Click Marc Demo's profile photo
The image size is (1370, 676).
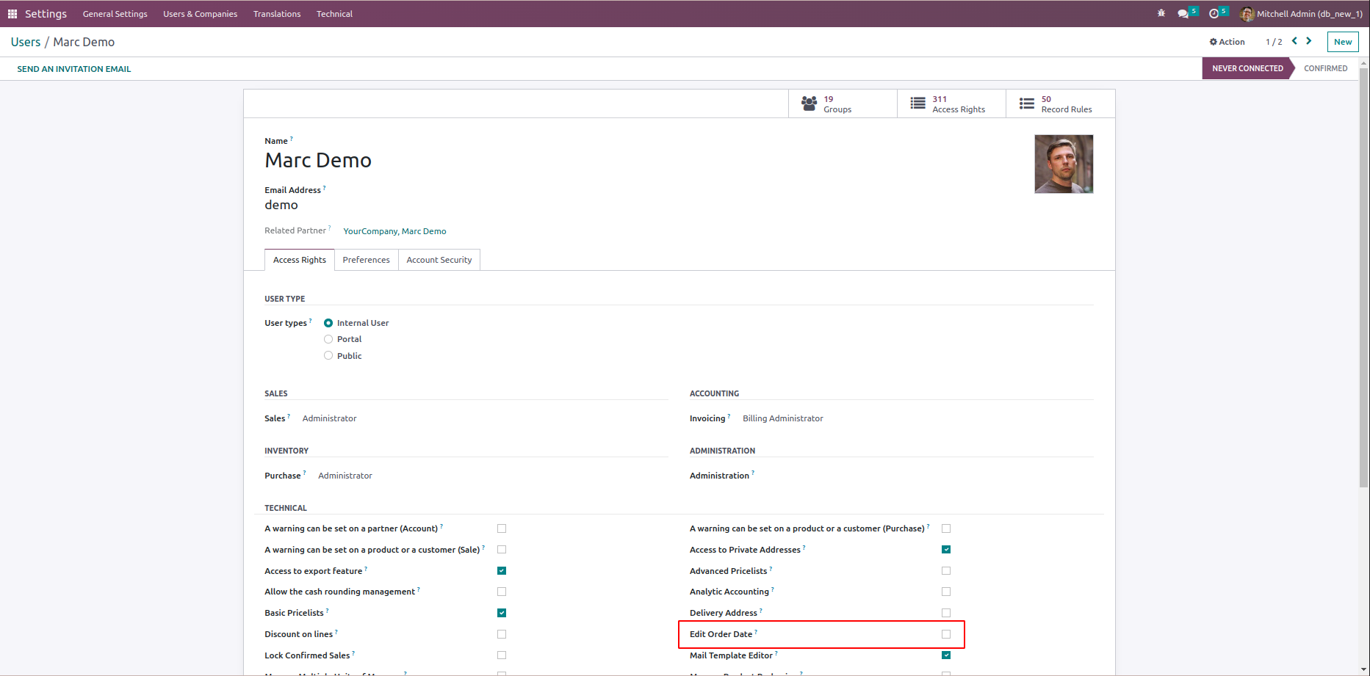coord(1063,164)
